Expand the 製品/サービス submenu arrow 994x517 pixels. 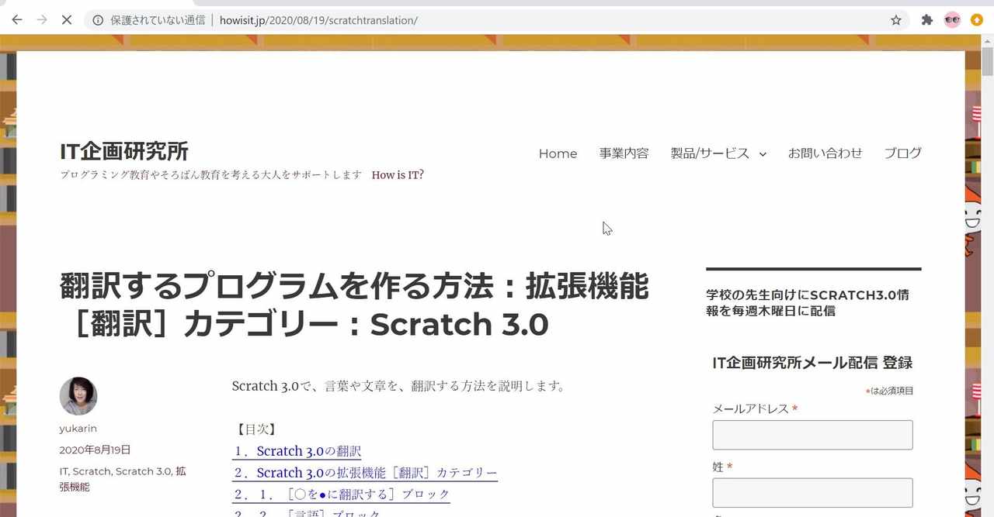pyautogui.click(x=763, y=154)
